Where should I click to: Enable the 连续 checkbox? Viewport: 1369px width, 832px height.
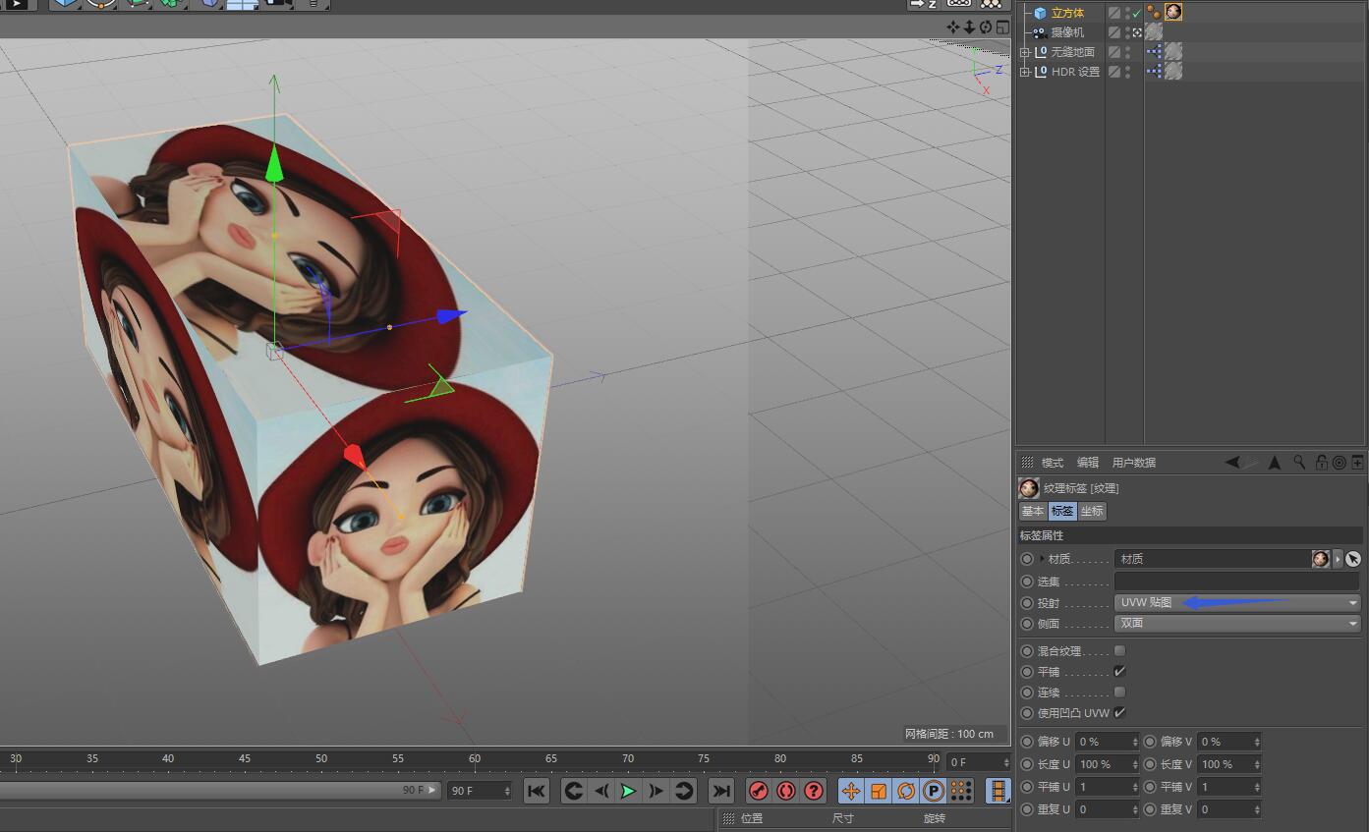pyautogui.click(x=1119, y=692)
